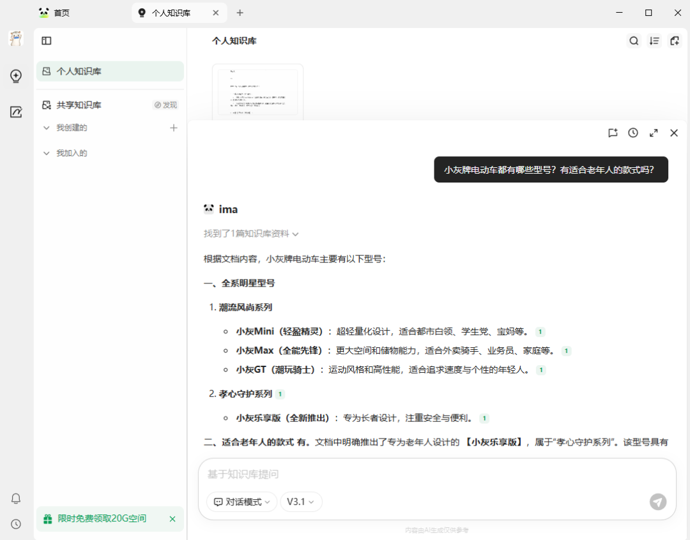The height and width of the screenshot is (540, 690).
Task: Open the chat history clock icon
Action: tap(632, 133)
